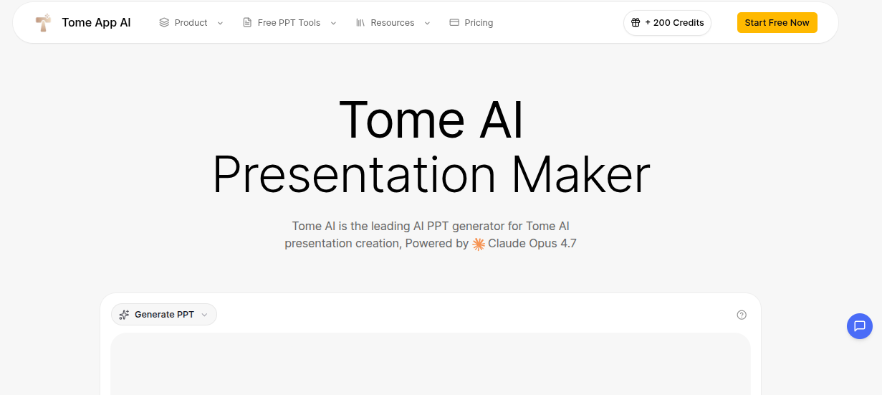The image size is (882, 395).
Task: Click the Pricing card icon
Action: (454, 23)
